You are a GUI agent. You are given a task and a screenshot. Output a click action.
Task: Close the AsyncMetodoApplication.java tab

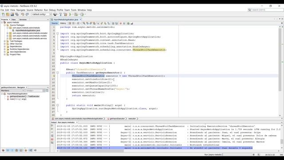[80, 20]
